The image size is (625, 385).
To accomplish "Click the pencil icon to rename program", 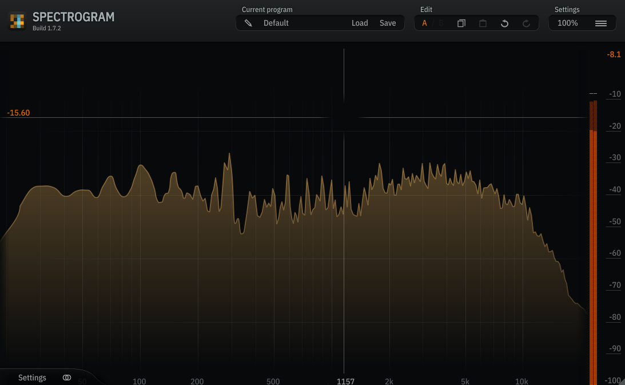I will [x=248, y=23].
